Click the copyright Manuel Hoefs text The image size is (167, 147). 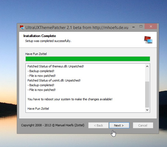[x=53, y=125]
